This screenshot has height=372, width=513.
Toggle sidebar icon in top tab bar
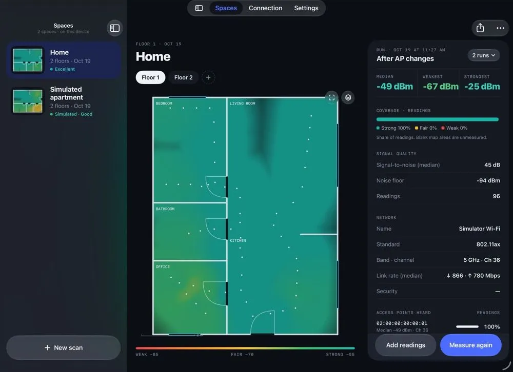199,8
